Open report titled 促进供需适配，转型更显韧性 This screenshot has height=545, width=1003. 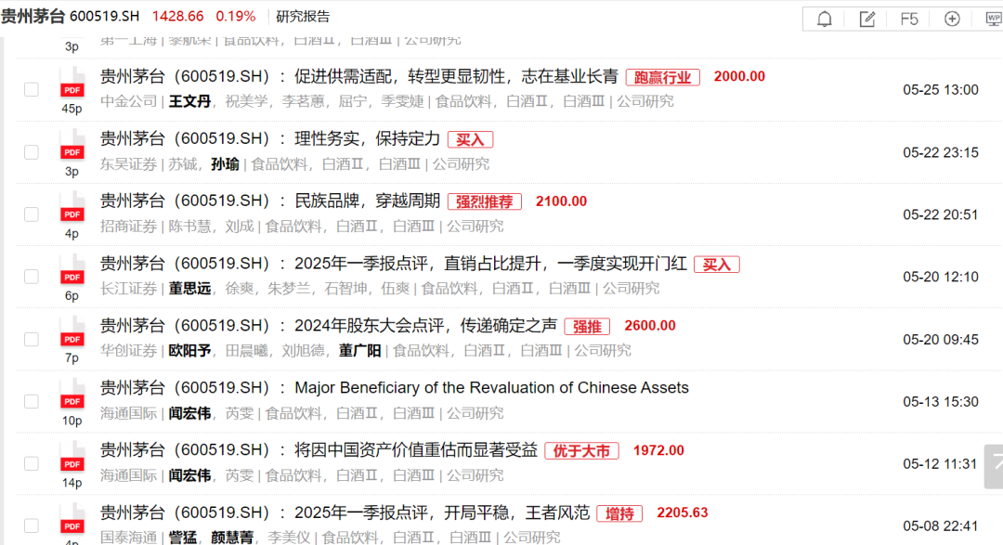coord(359,76)
